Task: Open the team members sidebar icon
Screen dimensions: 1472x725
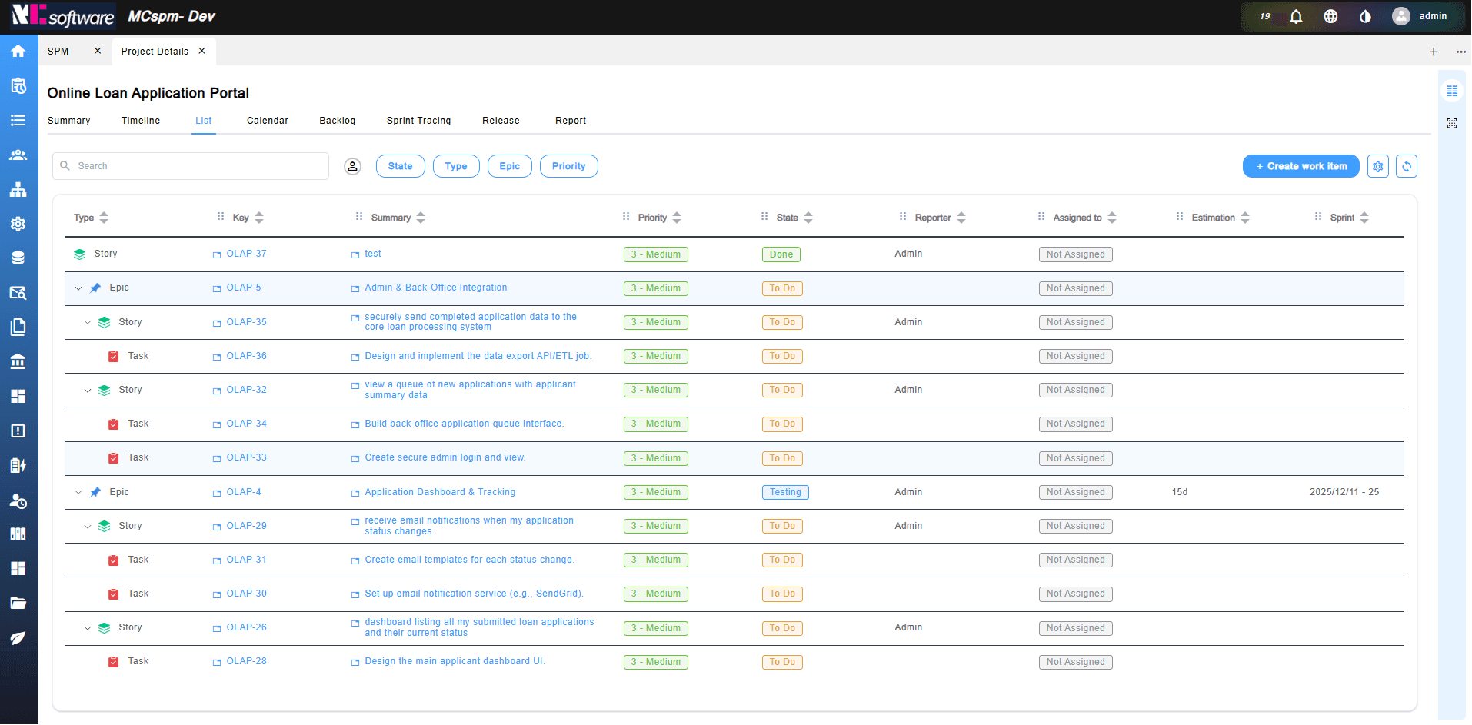Action: [18, 155]
